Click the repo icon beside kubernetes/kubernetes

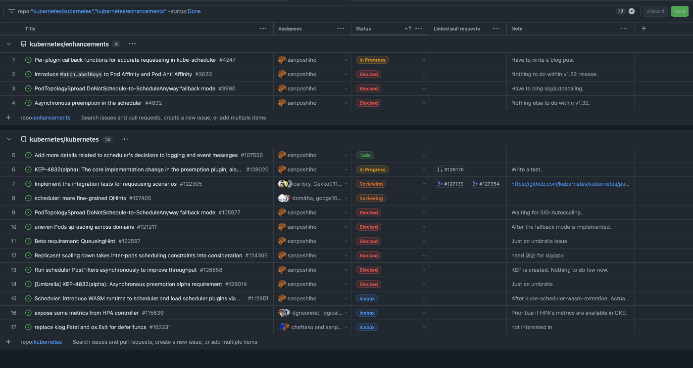tap(23, 139)
